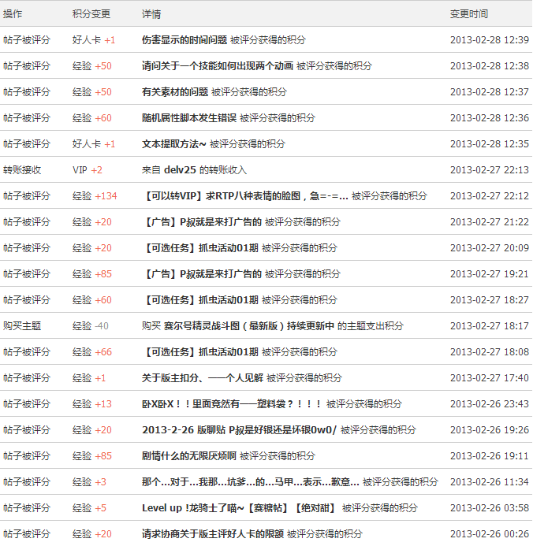Click 好人卡 +1 in the 12:39 row
Image resolution: width=533 pixels, height=546 pixels.
tap(94, 40)
